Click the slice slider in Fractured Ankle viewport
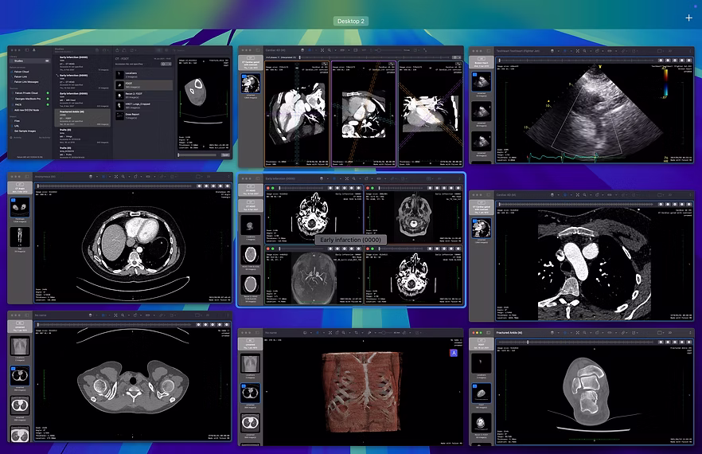The width and height of the screenshot is (702, 454). click(575, 342)
